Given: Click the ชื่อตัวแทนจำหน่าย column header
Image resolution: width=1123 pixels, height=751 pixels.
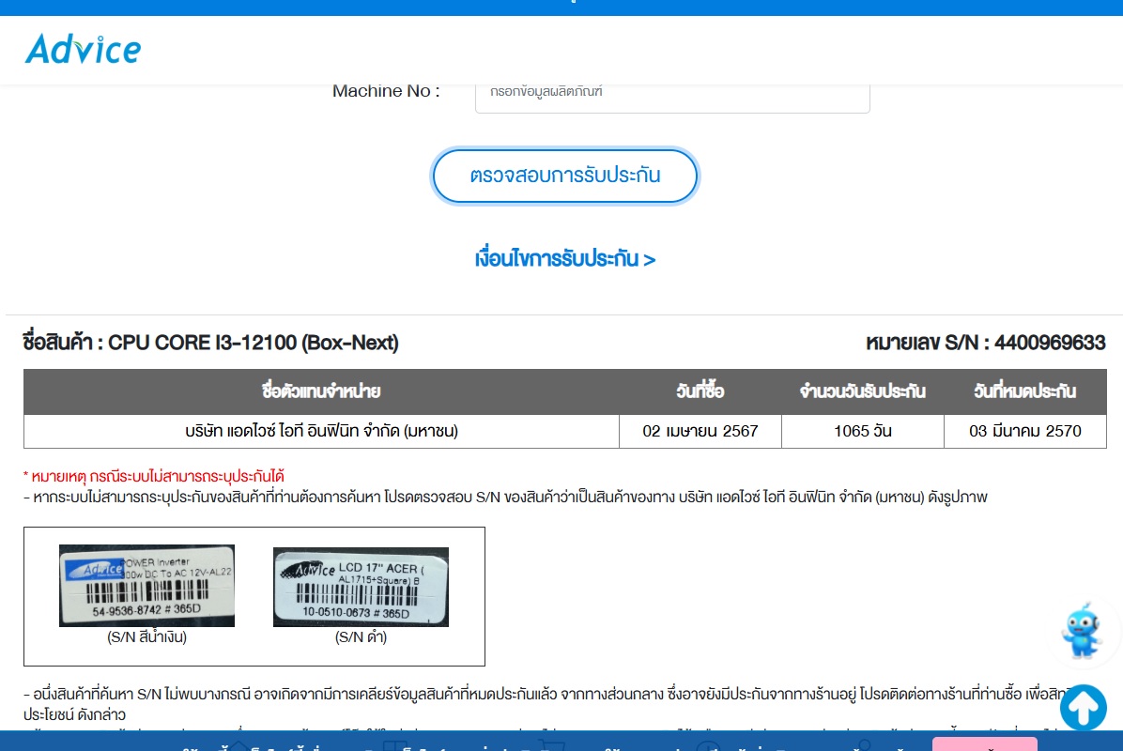Looking at the screenshot, I should [321, 391].
